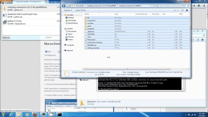Open Music library in navigation pane
This screenshot has height=117, width=208.
click(69, 34)
